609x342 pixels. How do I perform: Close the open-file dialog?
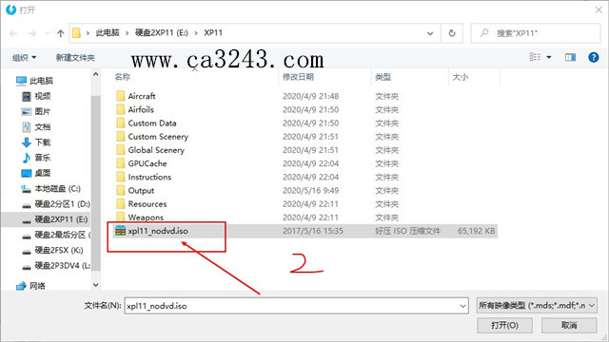tap(599, 10)
